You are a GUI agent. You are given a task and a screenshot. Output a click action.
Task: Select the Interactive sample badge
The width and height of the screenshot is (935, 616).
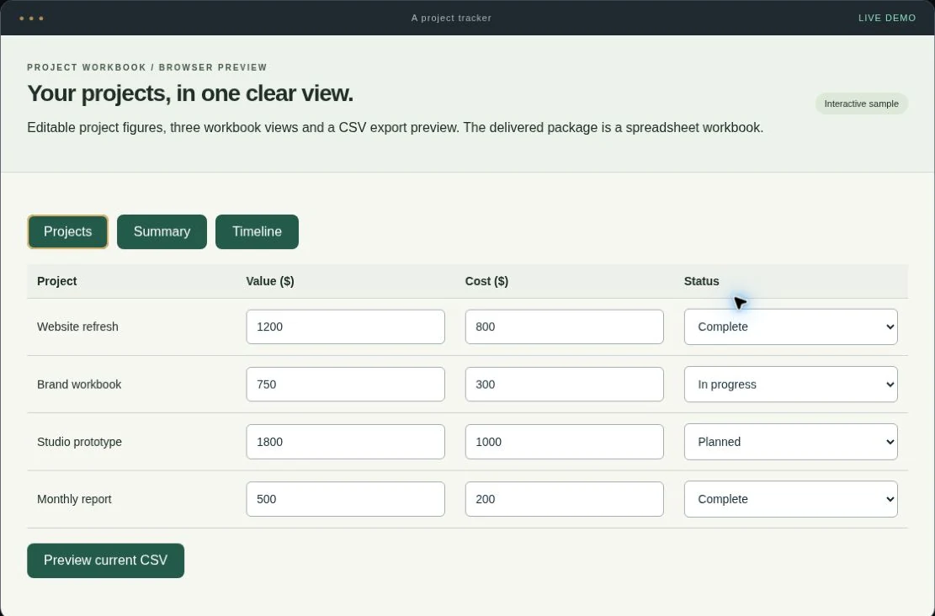pos(861,104)
